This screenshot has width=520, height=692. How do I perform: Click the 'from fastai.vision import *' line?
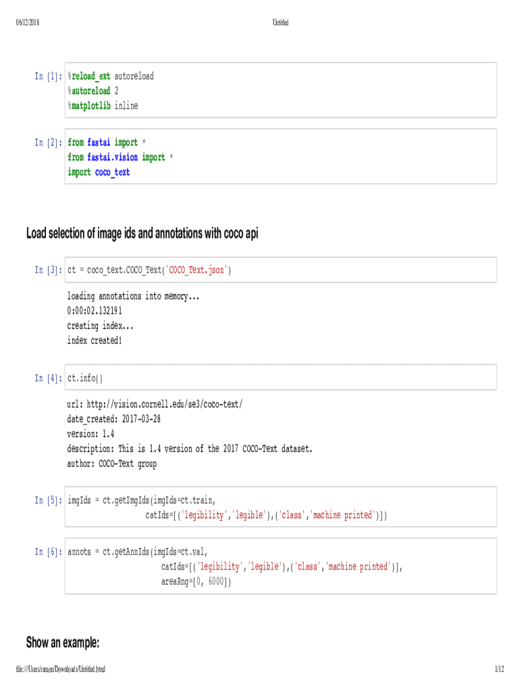(120, 157)
